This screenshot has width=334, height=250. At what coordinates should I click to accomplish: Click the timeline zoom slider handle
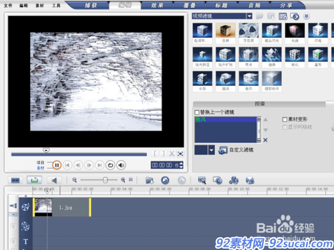coord(106,180)
